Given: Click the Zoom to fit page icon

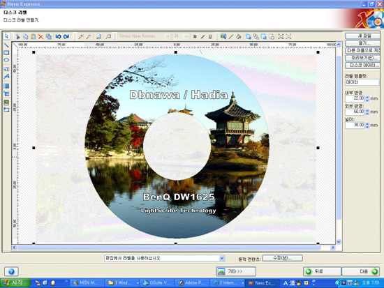Looking at the screenshot, I should [98, 37].
